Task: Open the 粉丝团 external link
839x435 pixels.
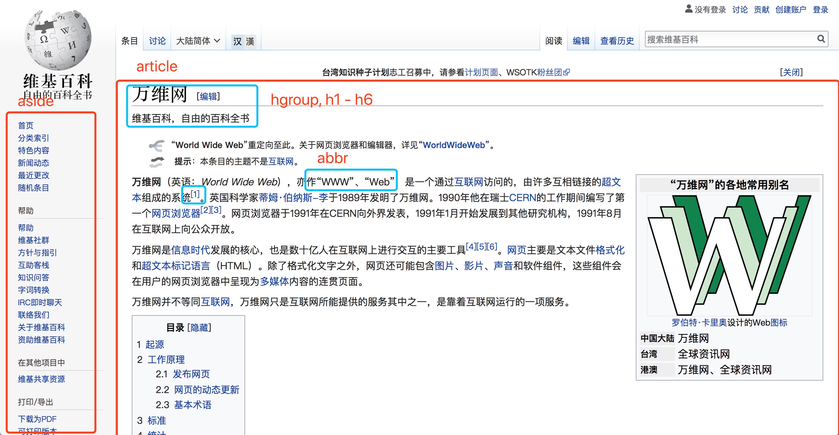Action: 553,72
